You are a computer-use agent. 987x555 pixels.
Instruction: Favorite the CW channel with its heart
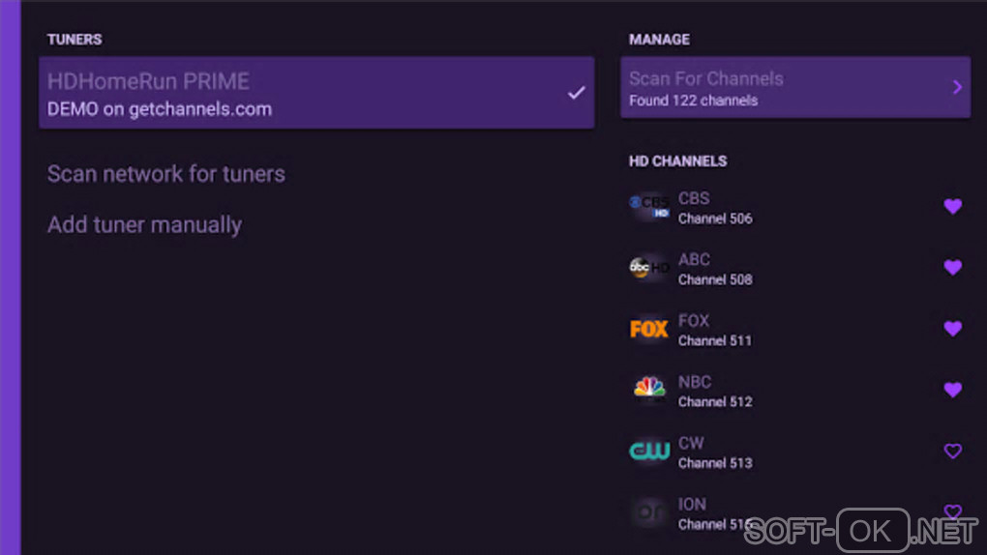(x=952, y=451)
